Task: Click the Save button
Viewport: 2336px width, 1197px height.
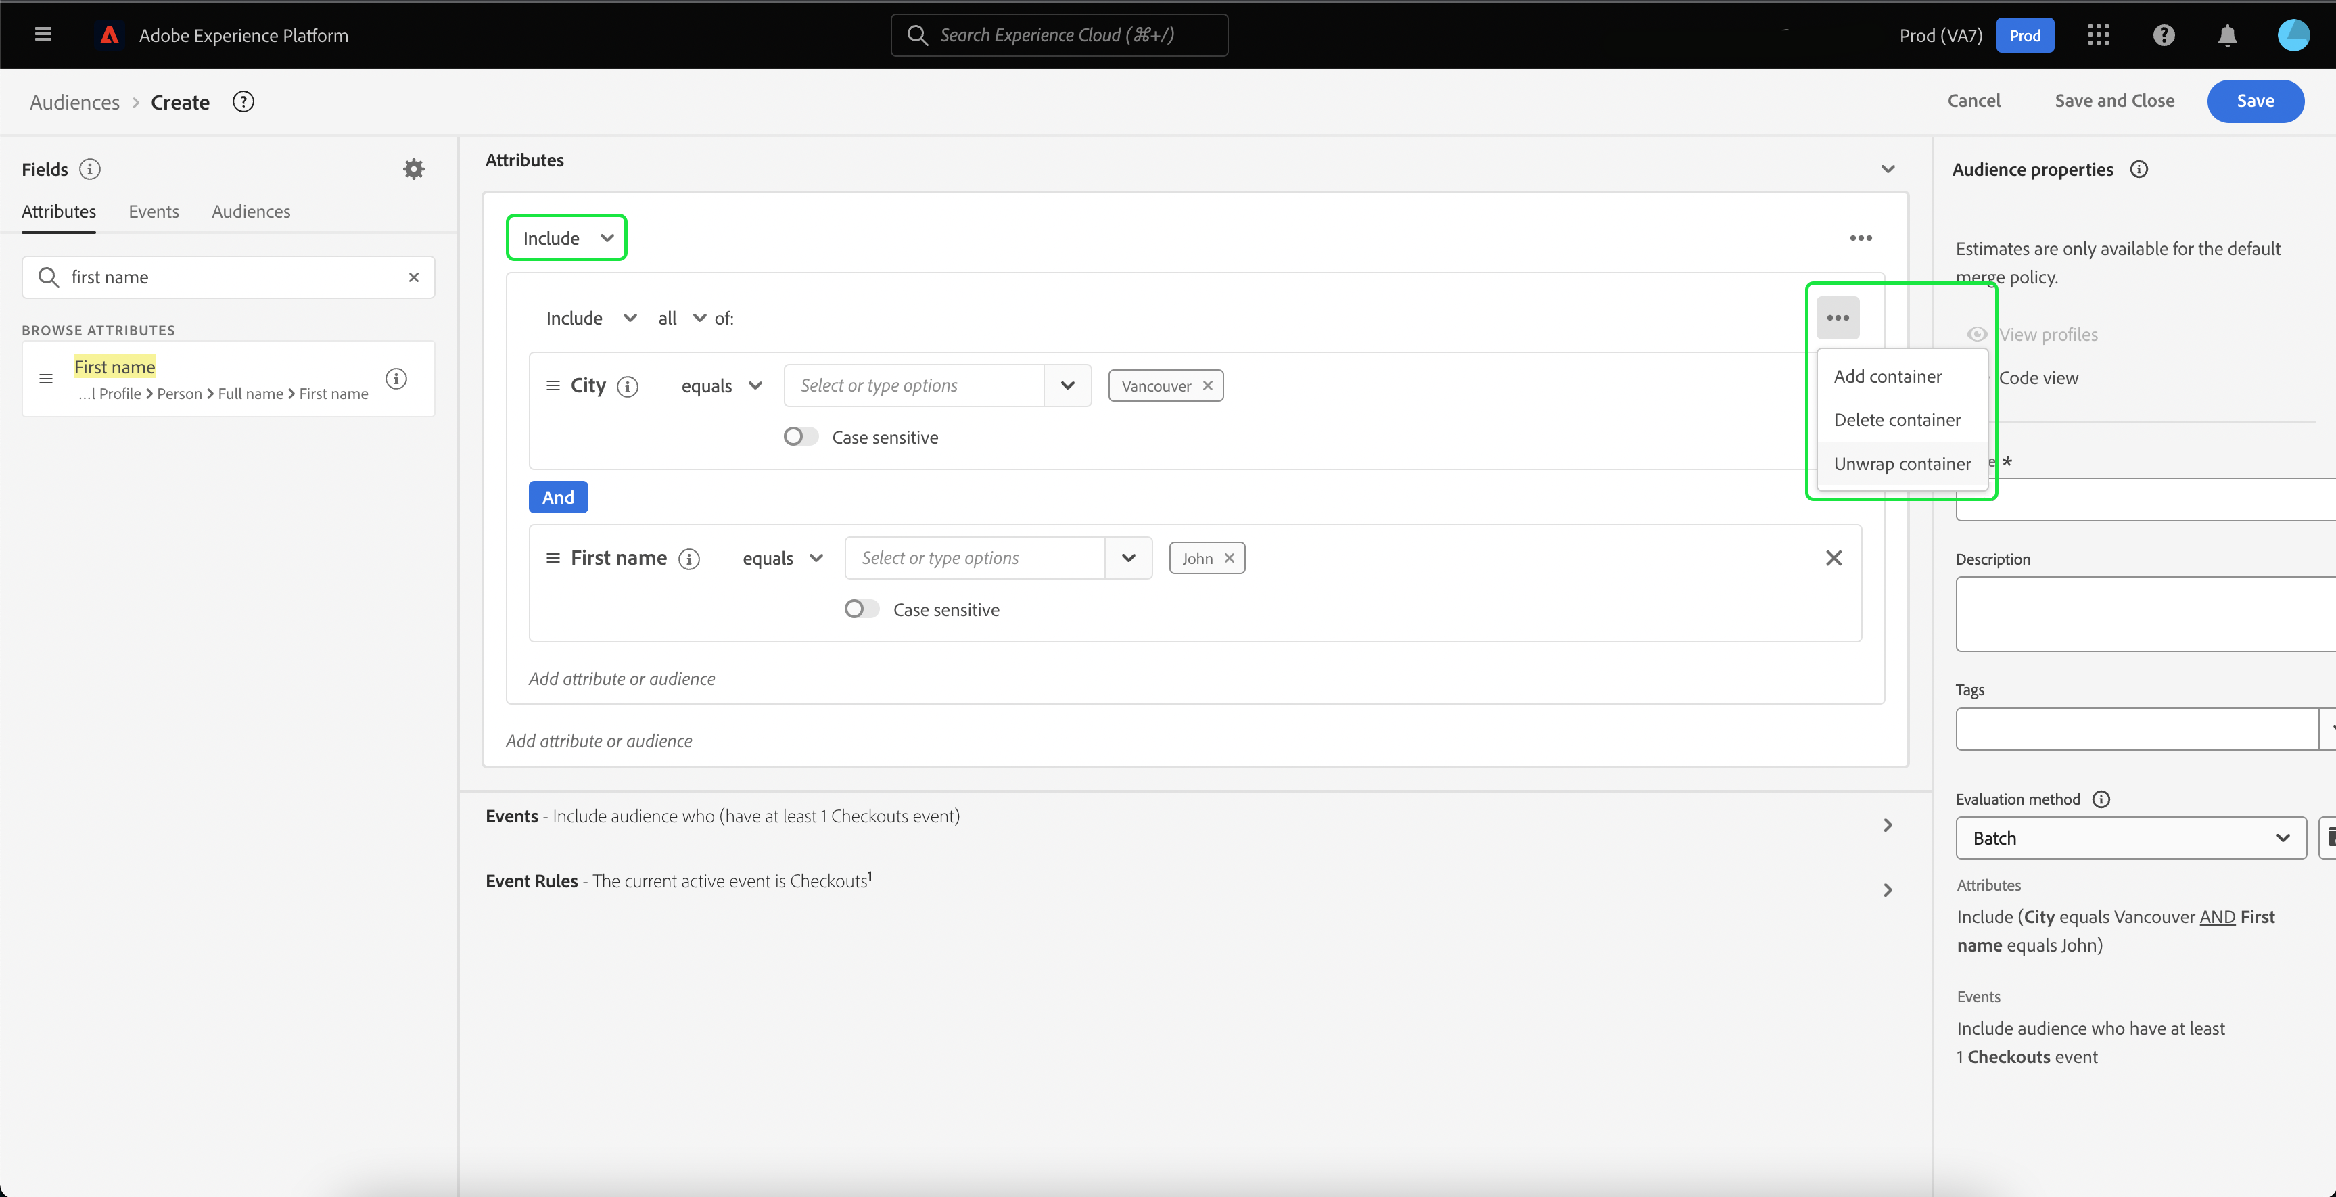Action: (2254, 101)
